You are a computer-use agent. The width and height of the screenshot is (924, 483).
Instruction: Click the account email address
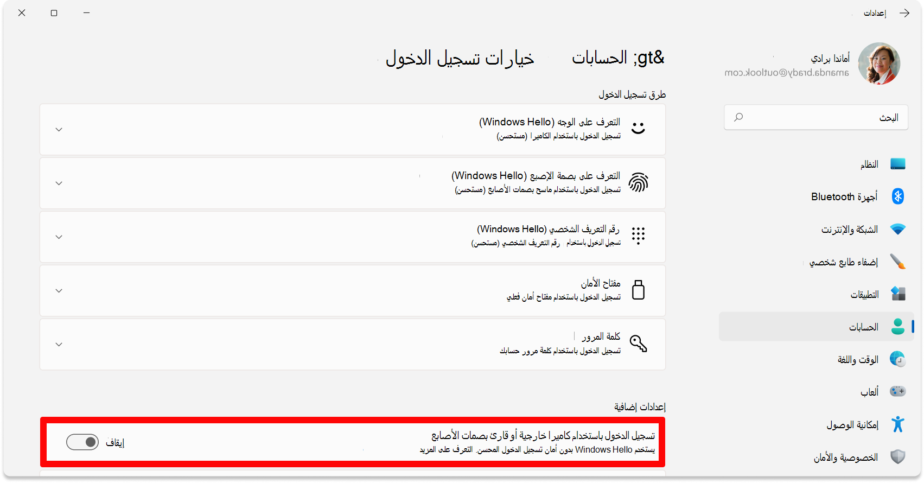[787, 73]
